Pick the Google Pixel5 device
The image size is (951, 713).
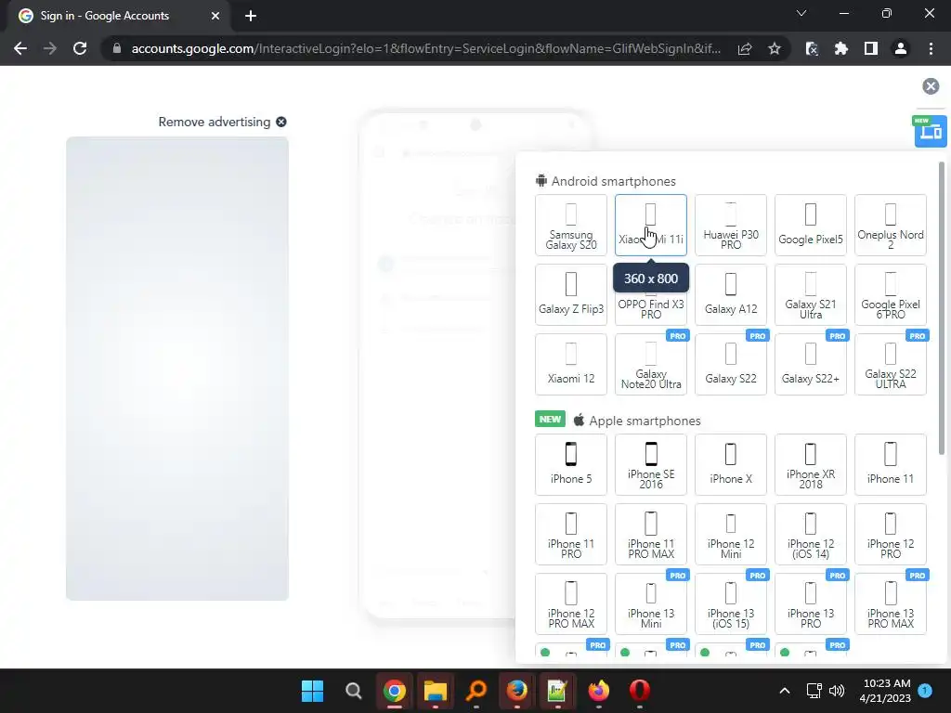810,225
